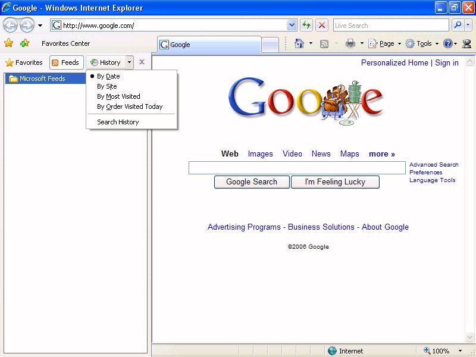Sort history By Site
This screenshot has width=476, height=357.
pyautogui.click(x=107, y=86)
